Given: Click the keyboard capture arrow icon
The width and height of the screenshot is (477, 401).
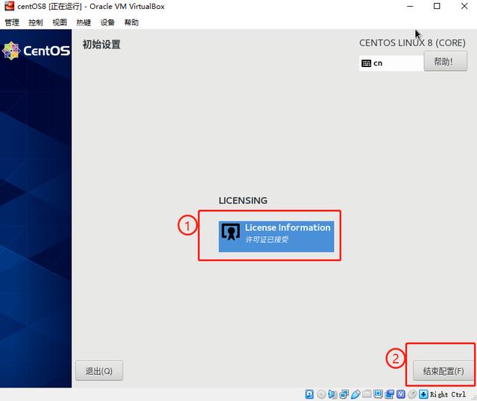Looking at the screenshot, I should 423,394.
